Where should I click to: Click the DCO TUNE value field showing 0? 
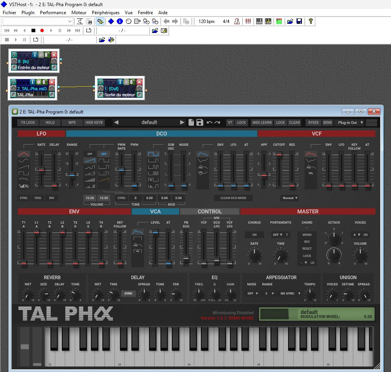(x=136, y=198)
